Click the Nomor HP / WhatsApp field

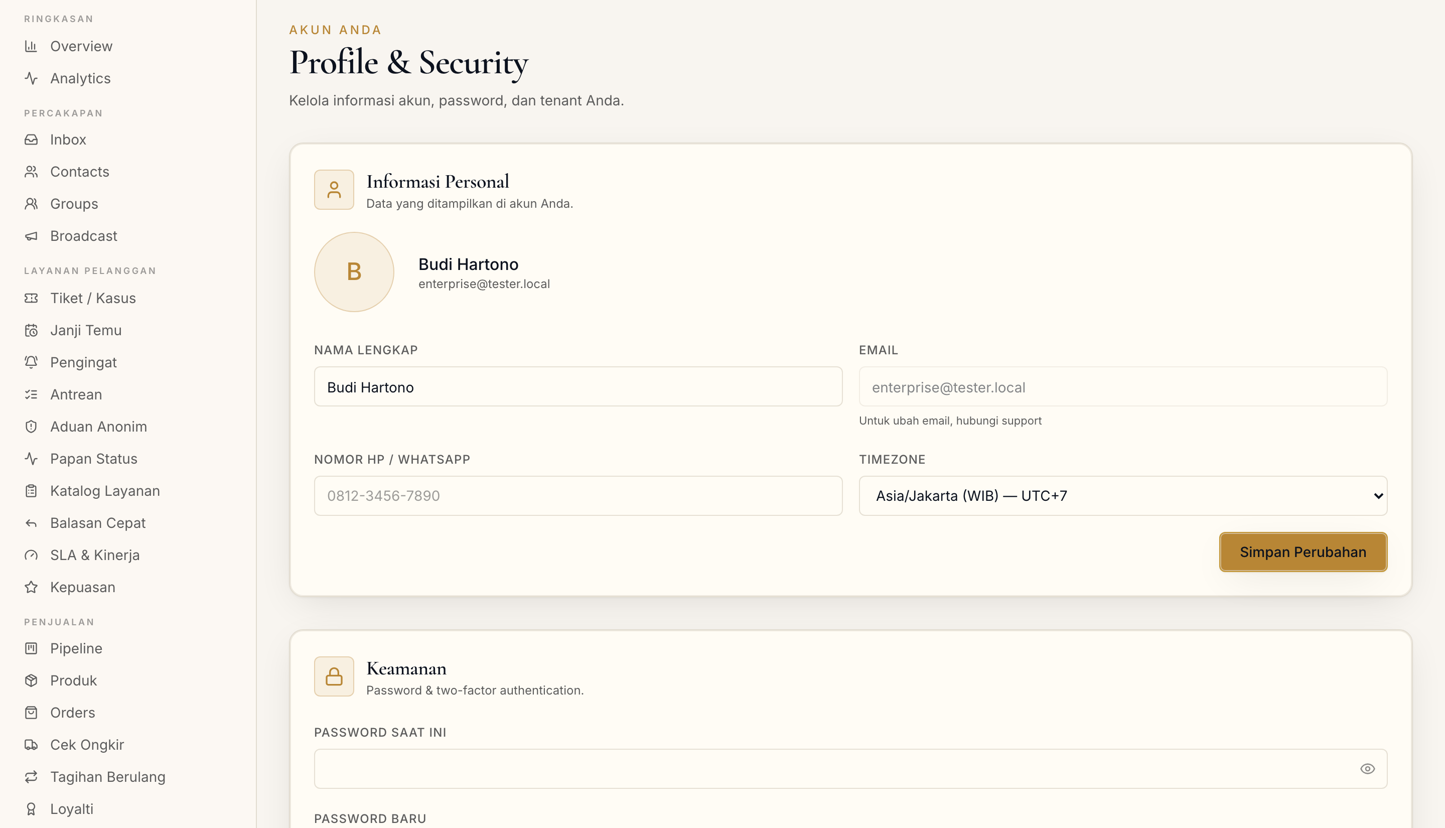[x=578, y=496]
